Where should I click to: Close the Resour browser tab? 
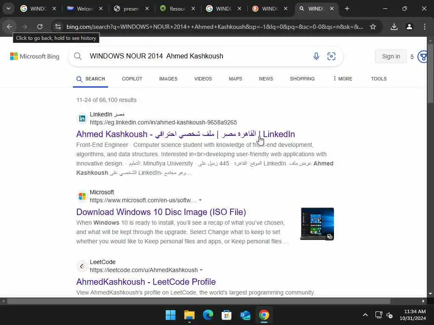tap(193, 8)
